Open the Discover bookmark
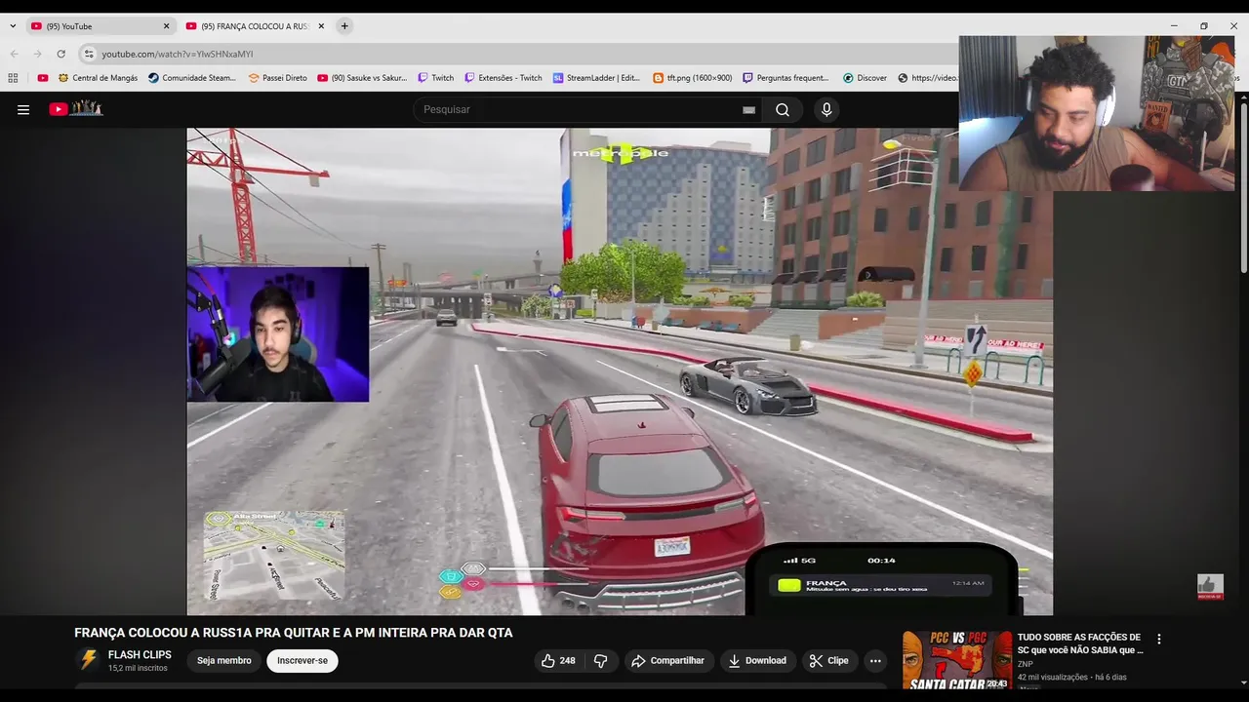This screenshot has width=1249, height=702. [865, 78]
